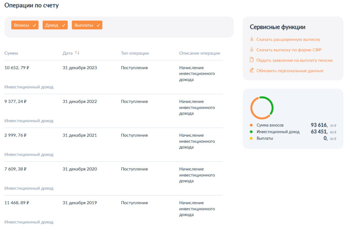The image size is (350, 227).
Task: Click download icon beside СФР statement link
Action: 252,49
